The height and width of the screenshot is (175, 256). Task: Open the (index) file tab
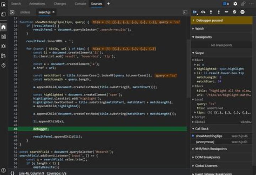point(25,12)
